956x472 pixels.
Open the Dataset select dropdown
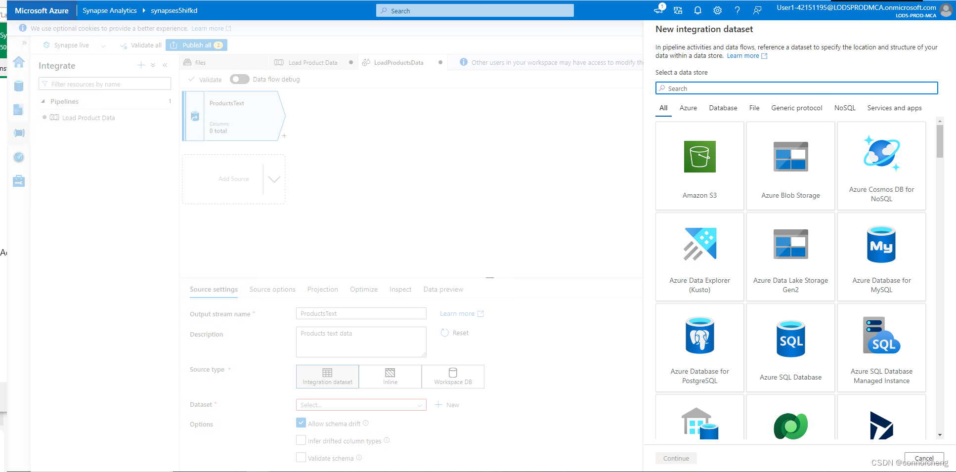(x=361, y=405)
